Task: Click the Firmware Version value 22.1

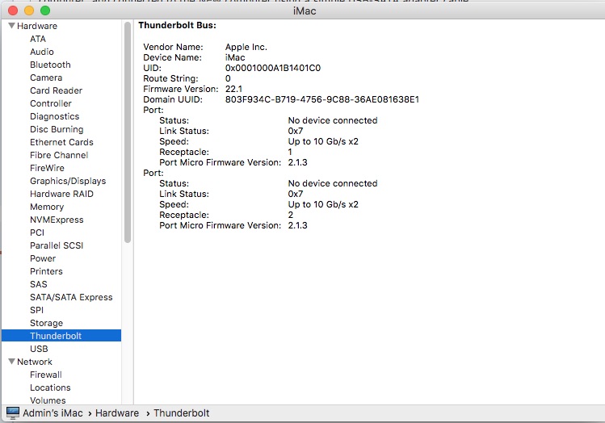Action: [233, 89]
